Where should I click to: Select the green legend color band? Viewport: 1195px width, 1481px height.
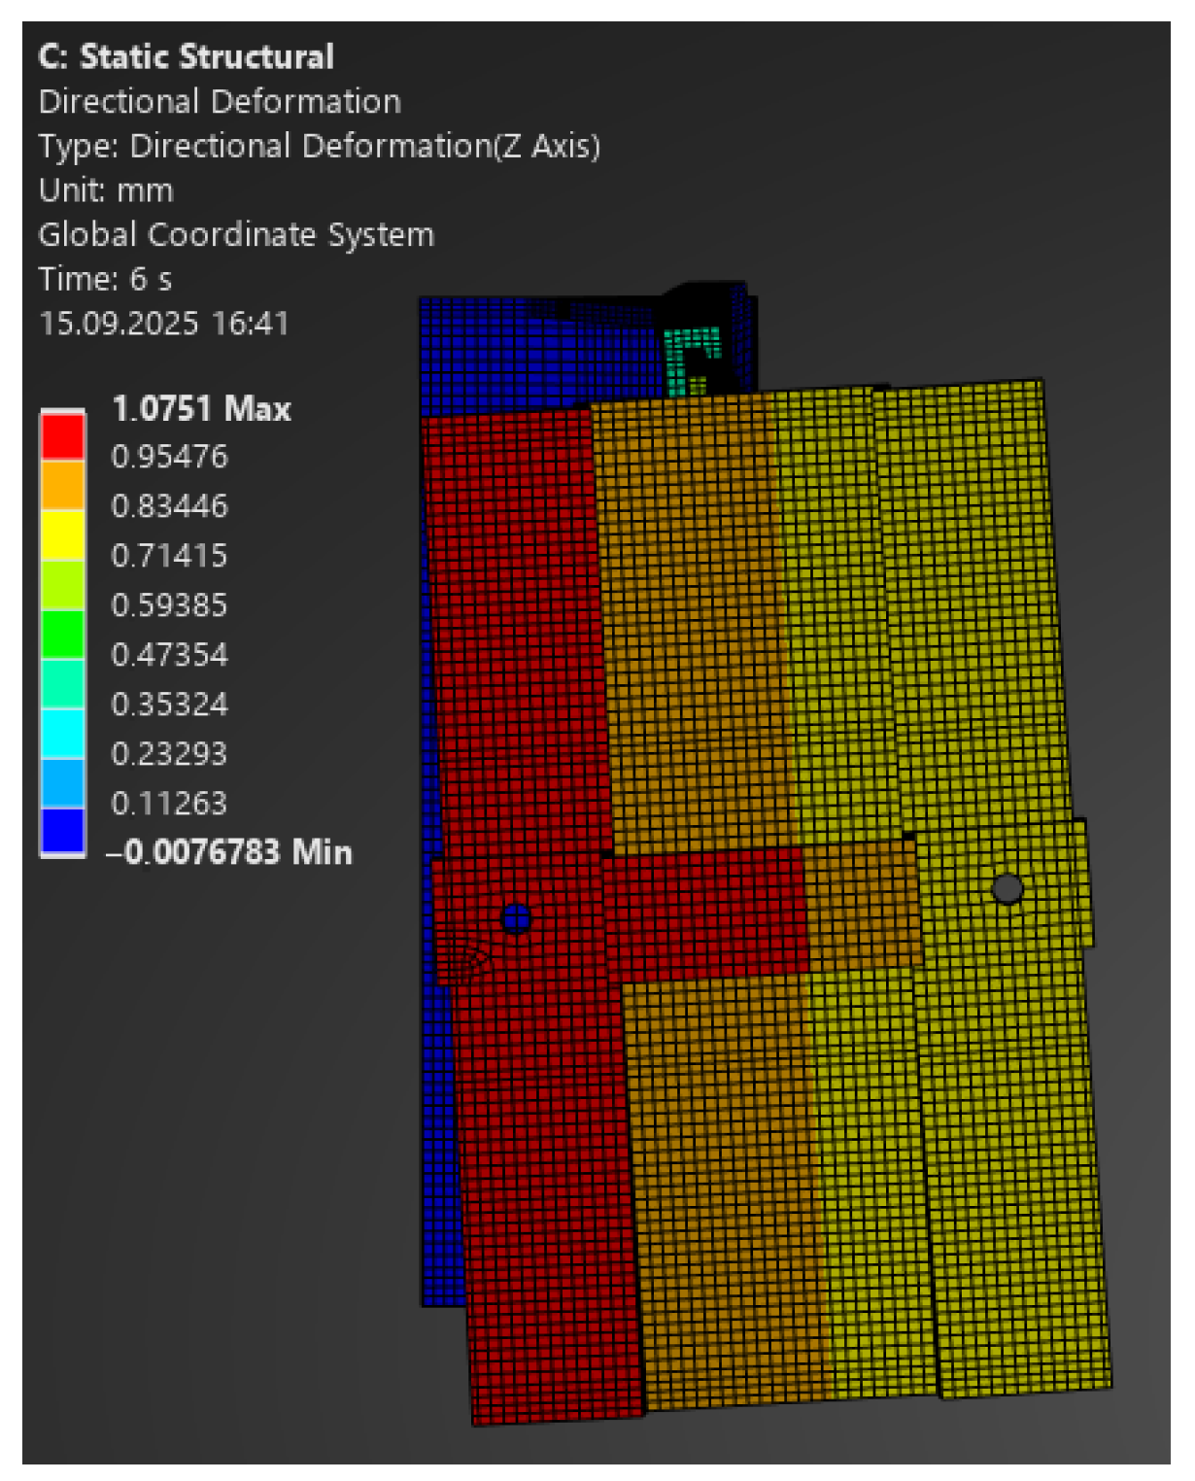pyautogui.click(x=62, y=633)
